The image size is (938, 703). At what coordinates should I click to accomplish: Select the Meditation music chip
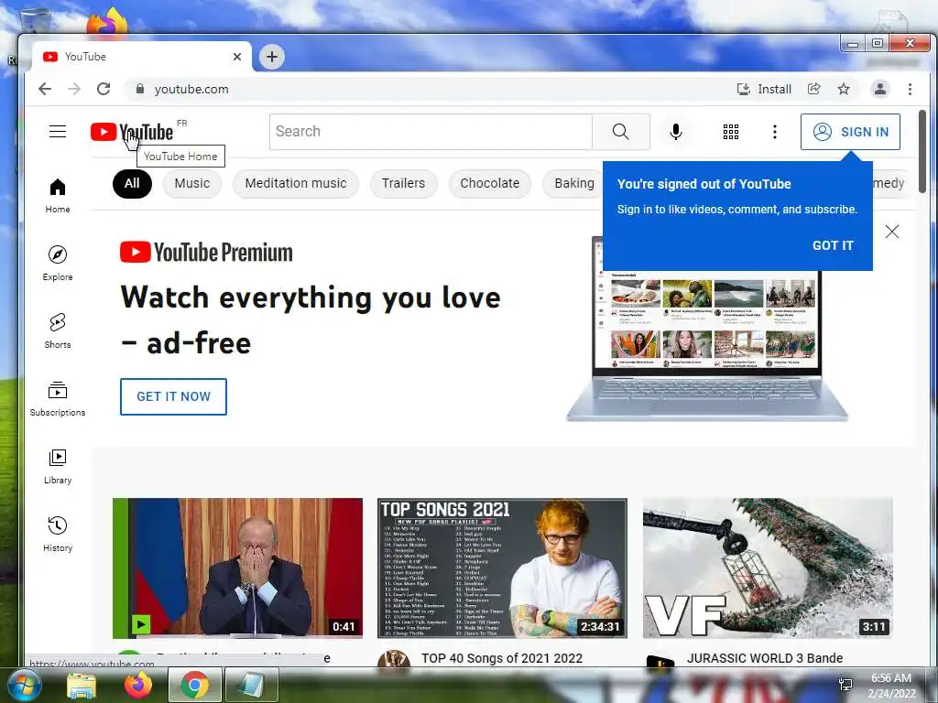[x=296, y=183]
